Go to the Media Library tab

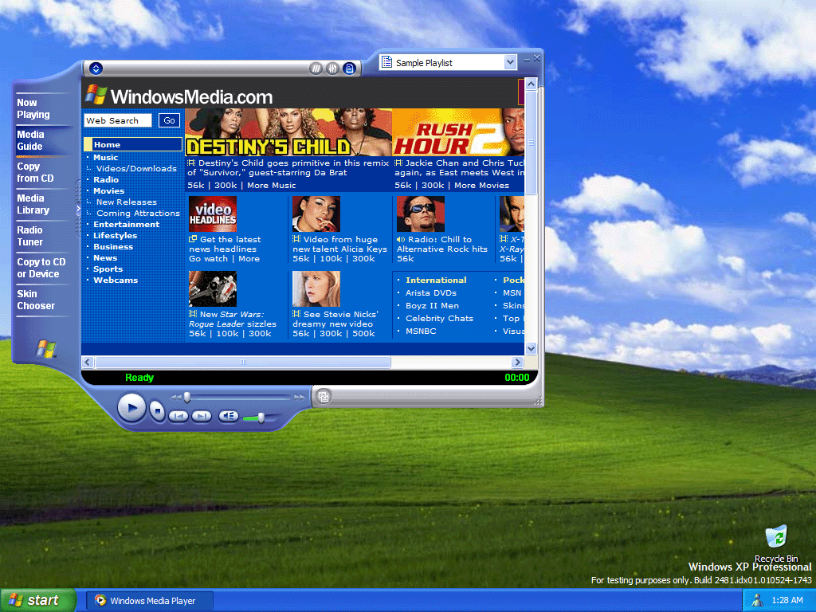tap(33, 204)
